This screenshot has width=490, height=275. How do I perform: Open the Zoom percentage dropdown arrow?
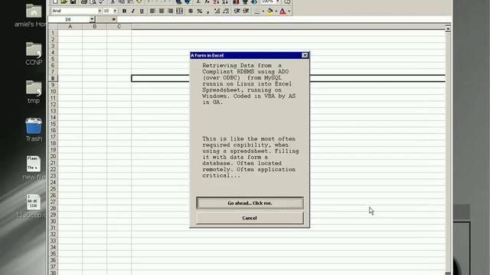click(277, 2)
